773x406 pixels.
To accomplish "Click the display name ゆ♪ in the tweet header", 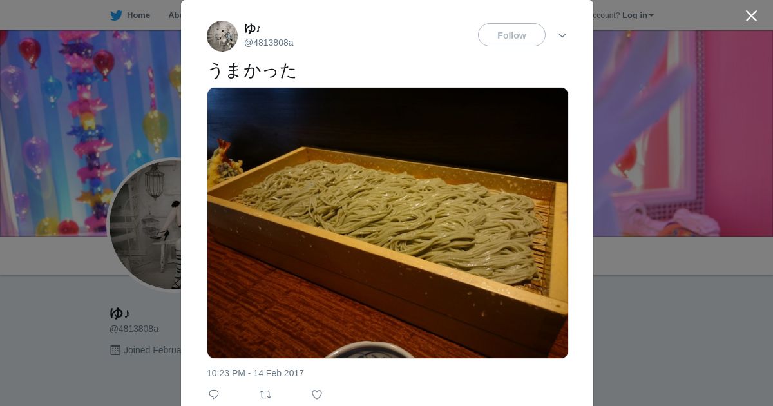I will (253, 28).
